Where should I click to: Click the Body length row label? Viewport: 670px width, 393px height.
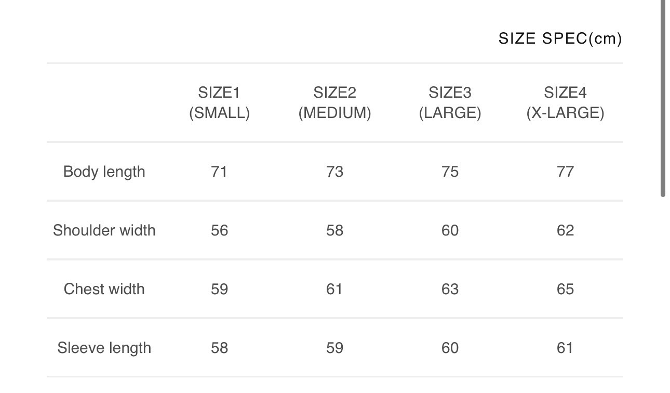point(104,172)
